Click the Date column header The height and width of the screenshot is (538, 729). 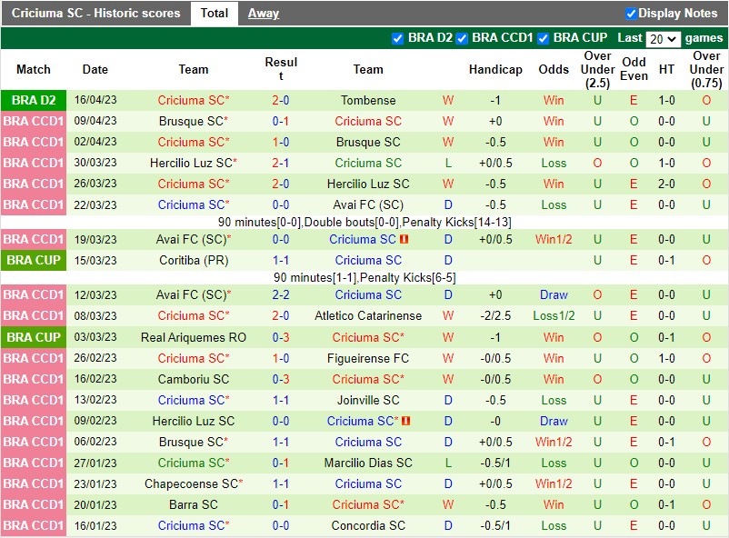click(x=95, y=69)
